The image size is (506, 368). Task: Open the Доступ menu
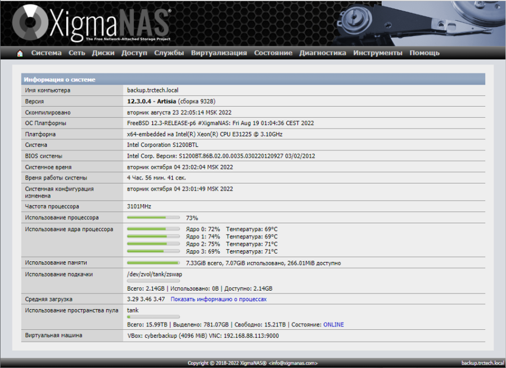(x=134, y=53)
